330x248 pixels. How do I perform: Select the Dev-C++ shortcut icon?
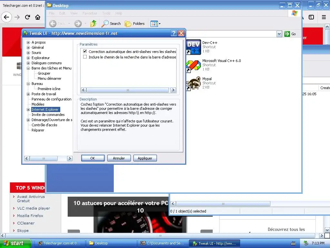193,47
